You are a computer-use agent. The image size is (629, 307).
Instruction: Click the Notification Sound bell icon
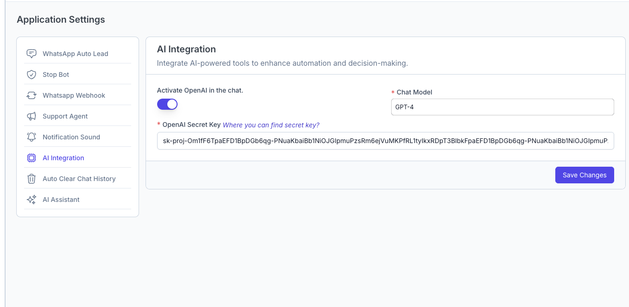31,137
